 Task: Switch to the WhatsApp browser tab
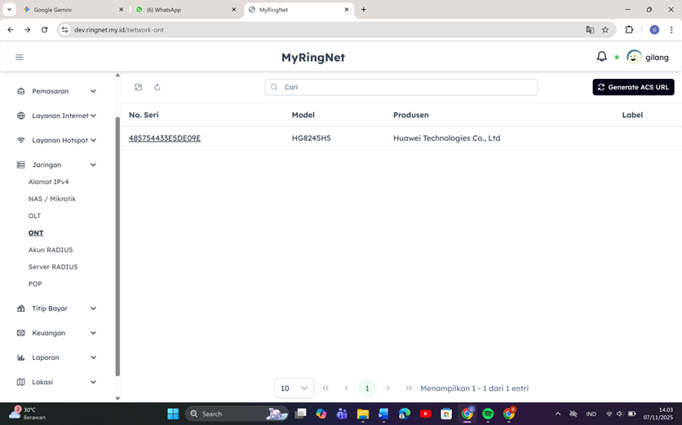[184, 10]
